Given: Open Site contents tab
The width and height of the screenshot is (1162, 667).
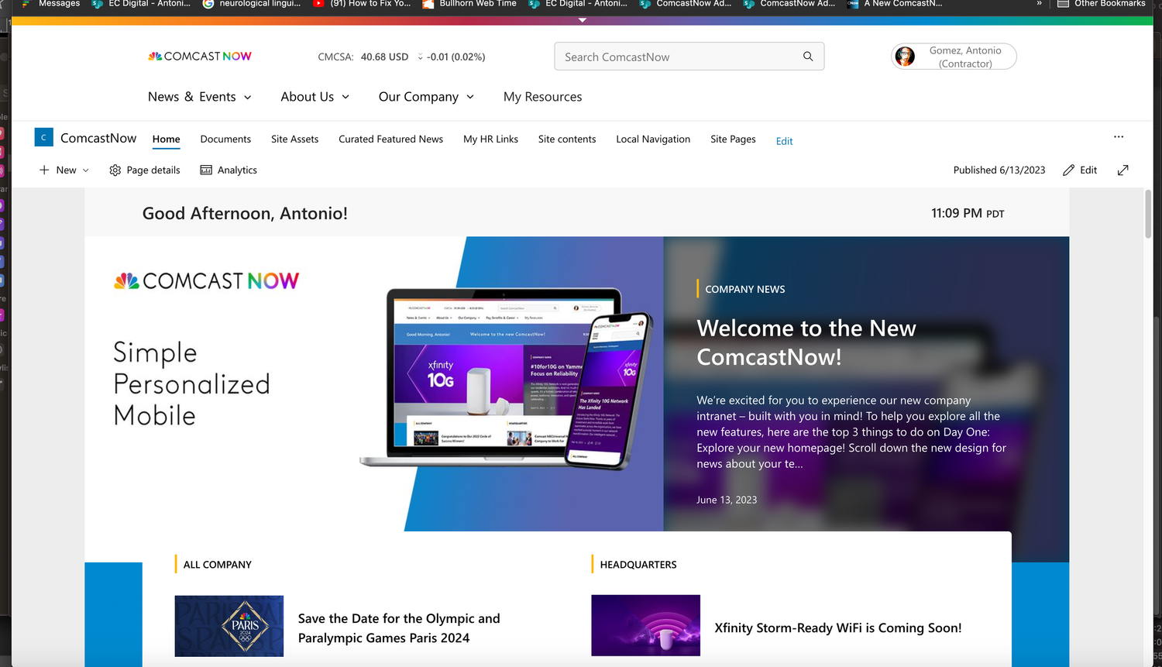Looking at the screenshot, I should [x=567, y=139].
